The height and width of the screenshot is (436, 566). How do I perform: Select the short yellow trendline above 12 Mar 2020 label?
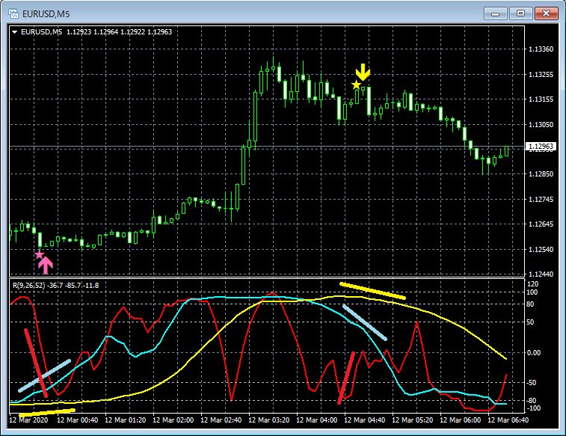click(47, 413)
